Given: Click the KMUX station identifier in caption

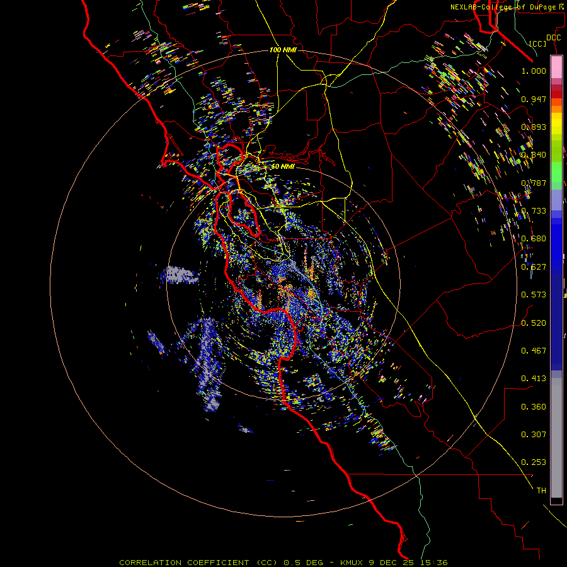Looking at the screenshot, I should [353, 563].
